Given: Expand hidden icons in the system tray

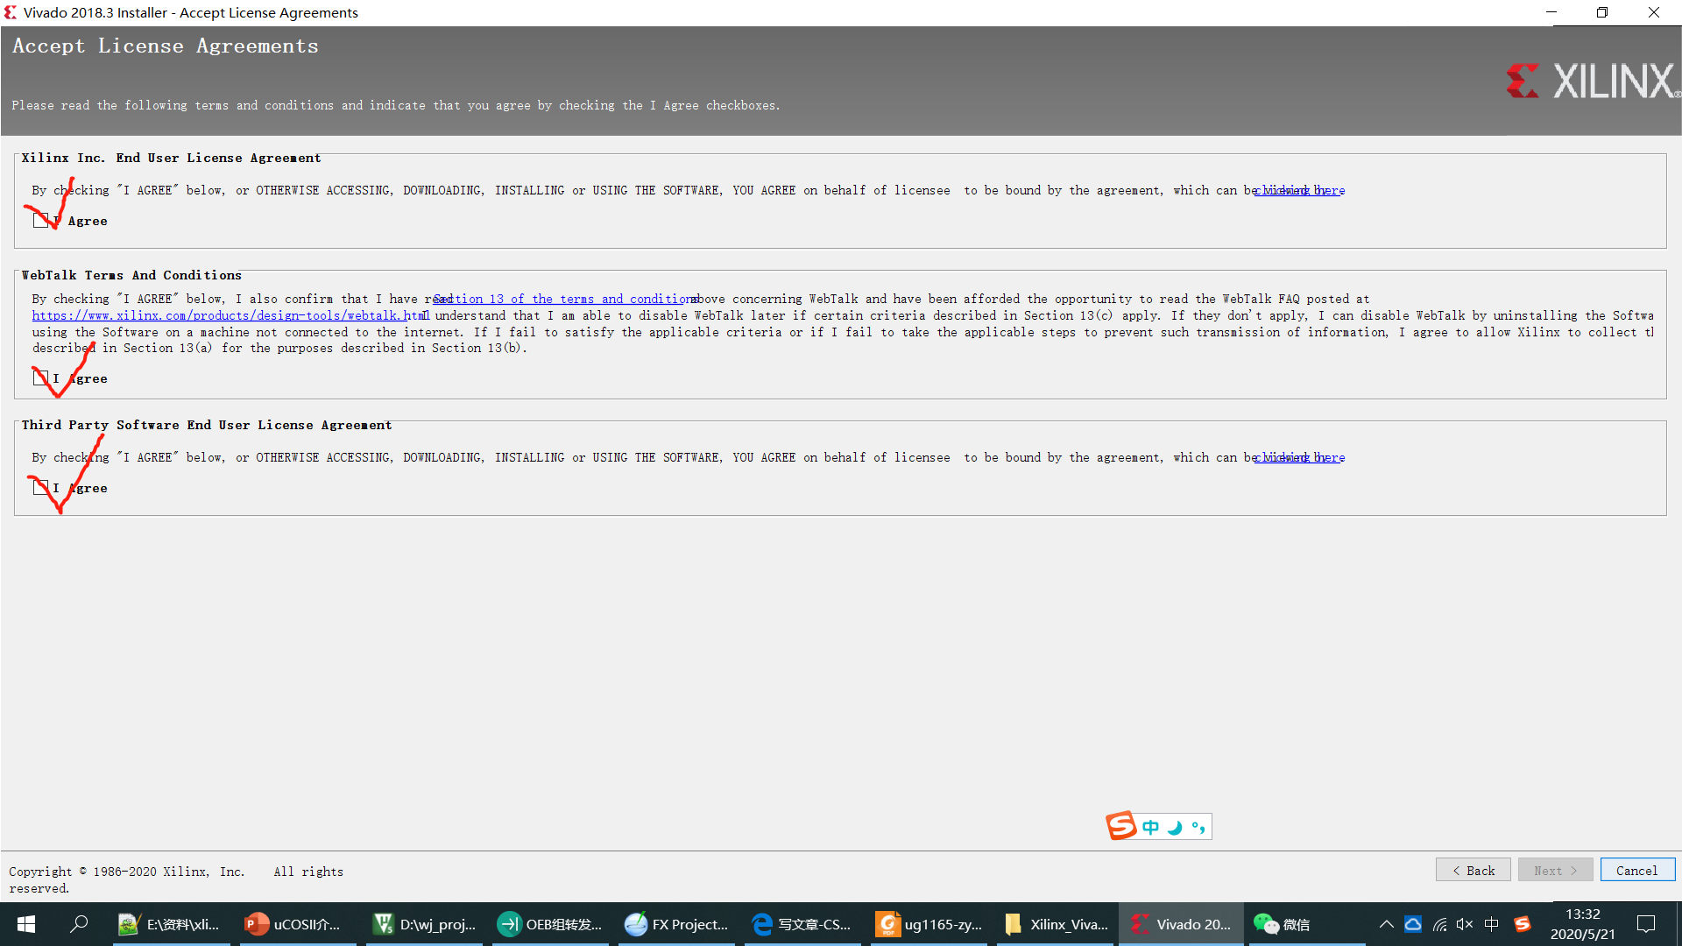Looking at the screenshot, I should point(1387,924).
